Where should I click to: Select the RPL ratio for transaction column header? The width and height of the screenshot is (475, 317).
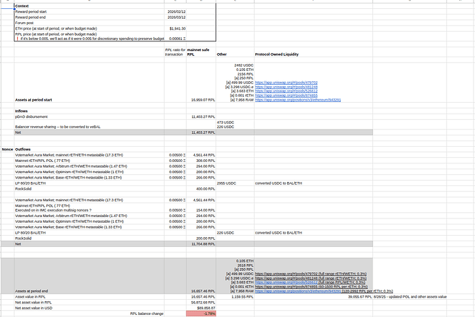(175, 52)
